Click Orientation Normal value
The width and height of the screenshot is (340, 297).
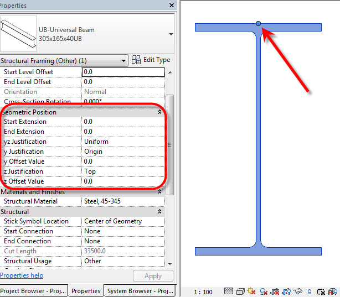point(123,92)
